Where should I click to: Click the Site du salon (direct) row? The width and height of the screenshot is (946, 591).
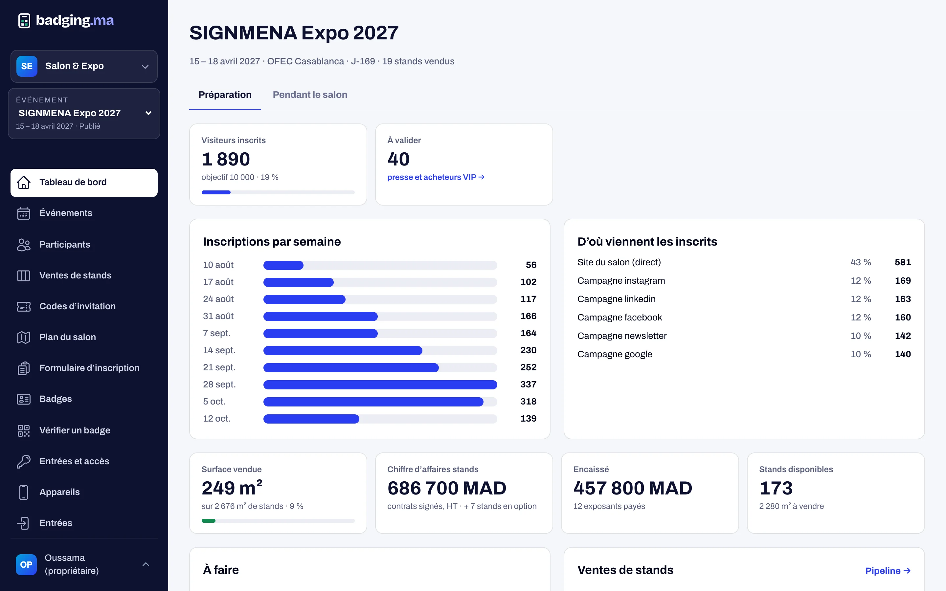[744, 262]
